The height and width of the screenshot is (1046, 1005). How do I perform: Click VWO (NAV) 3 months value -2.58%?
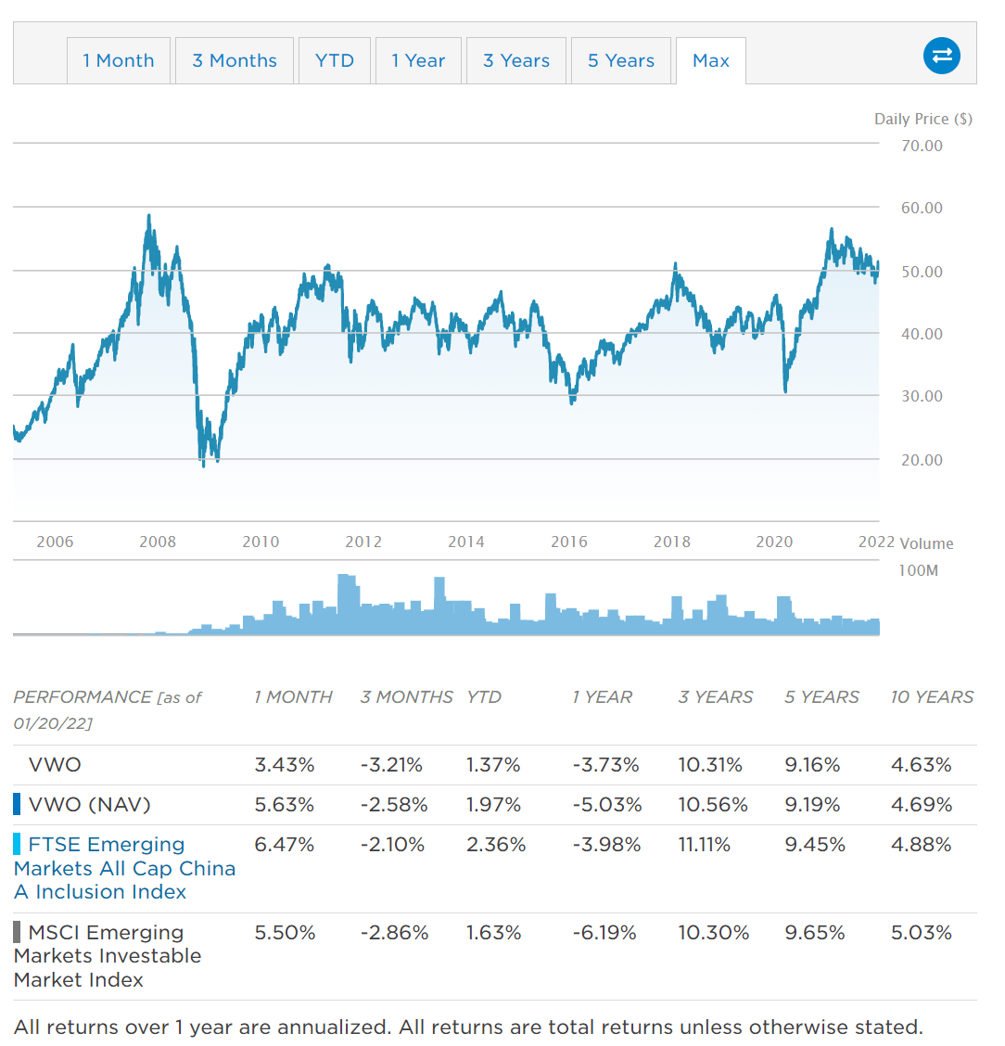394,805
